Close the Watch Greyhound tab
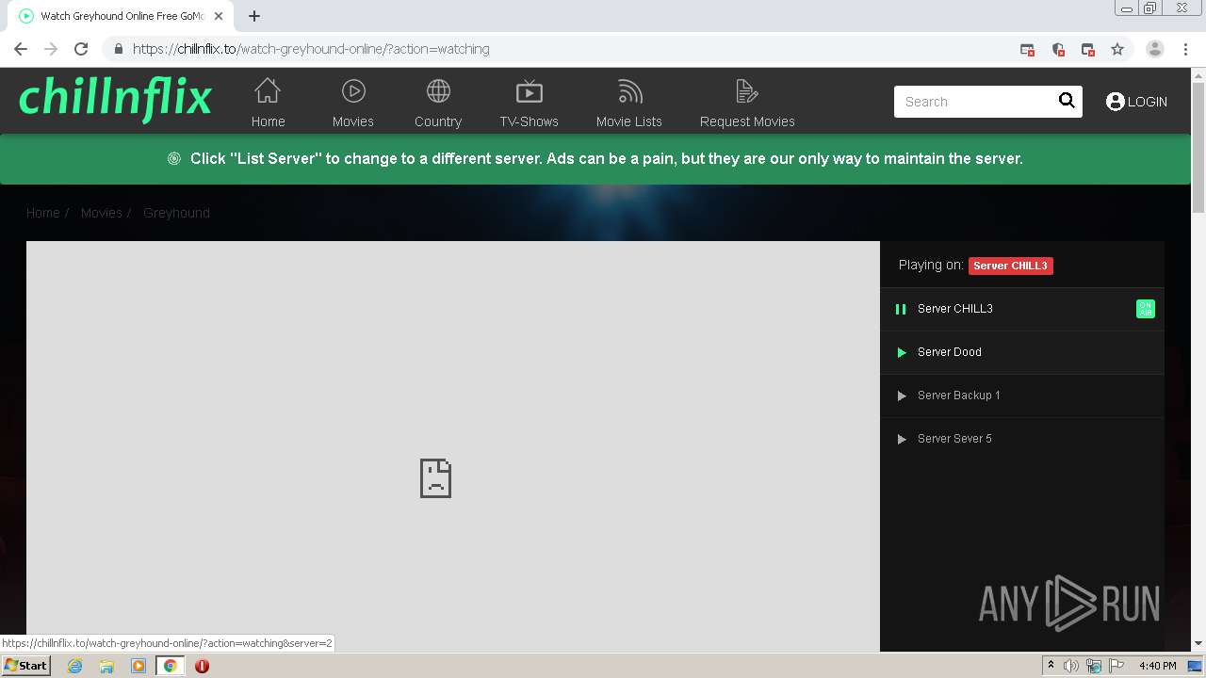Viewport: 1206px width, 678px height. (219, 16)
